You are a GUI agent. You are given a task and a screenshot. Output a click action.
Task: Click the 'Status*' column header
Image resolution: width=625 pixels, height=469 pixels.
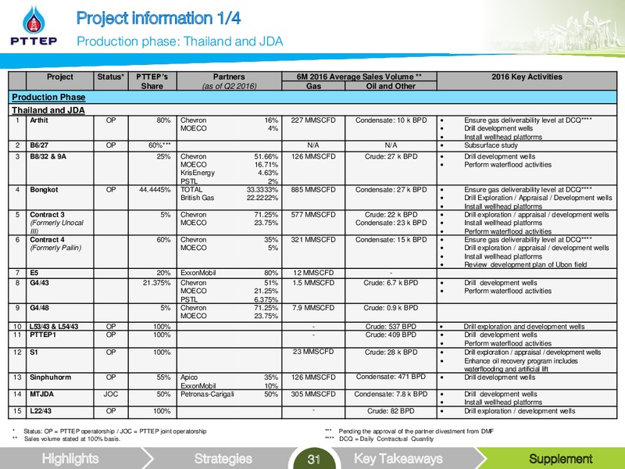110,77
